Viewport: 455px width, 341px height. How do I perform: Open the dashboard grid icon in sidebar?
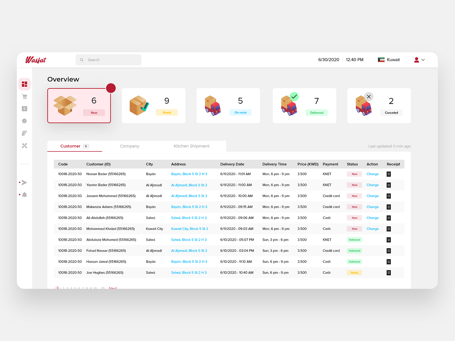[x=24, y=84]
